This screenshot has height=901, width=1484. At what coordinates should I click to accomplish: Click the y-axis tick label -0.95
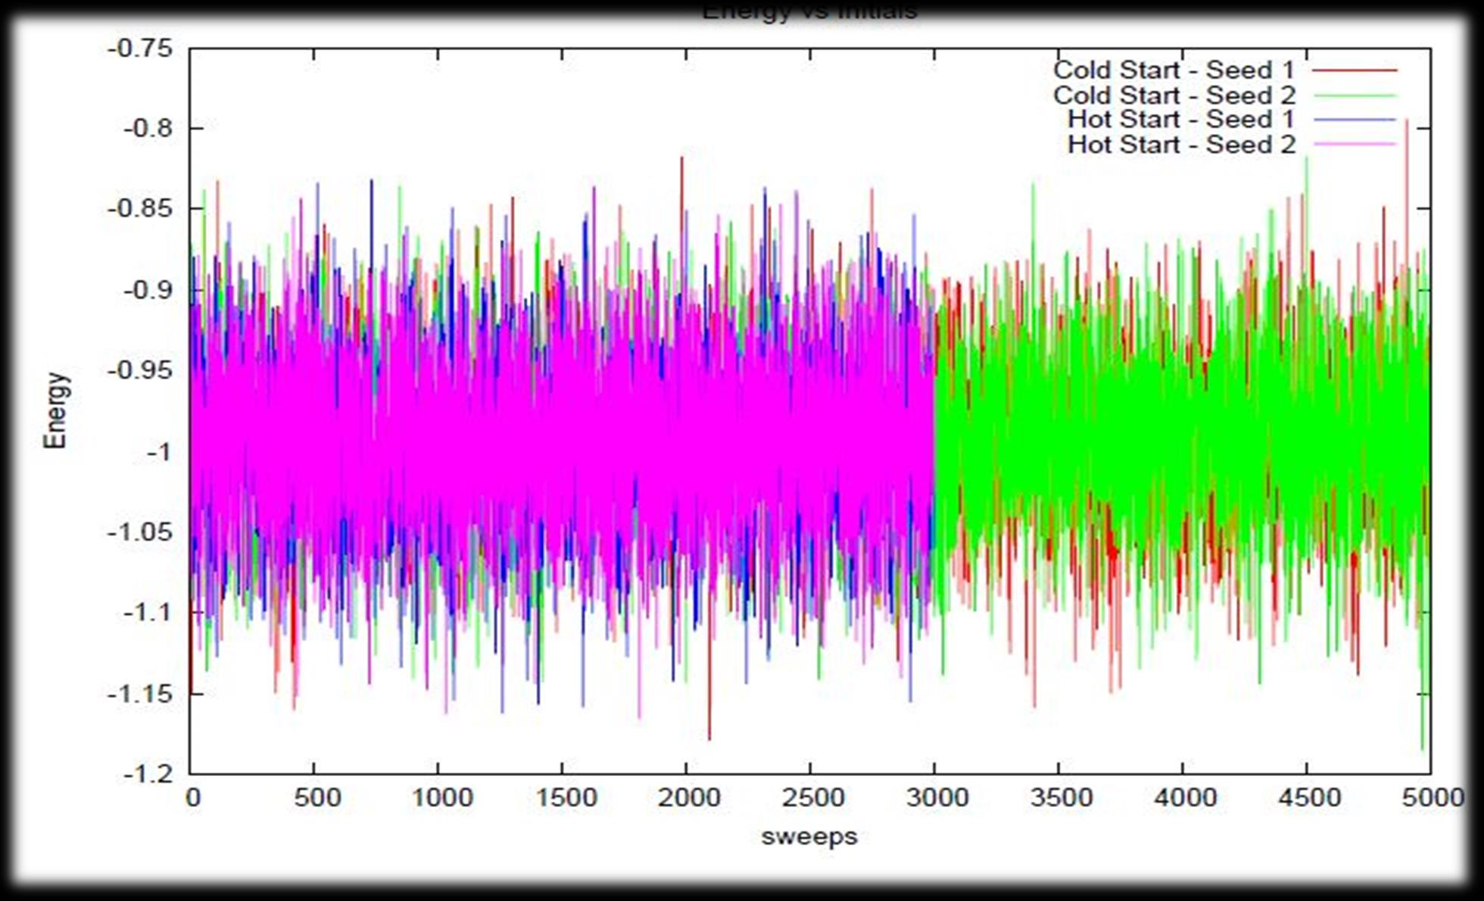(x=140, y=371)
